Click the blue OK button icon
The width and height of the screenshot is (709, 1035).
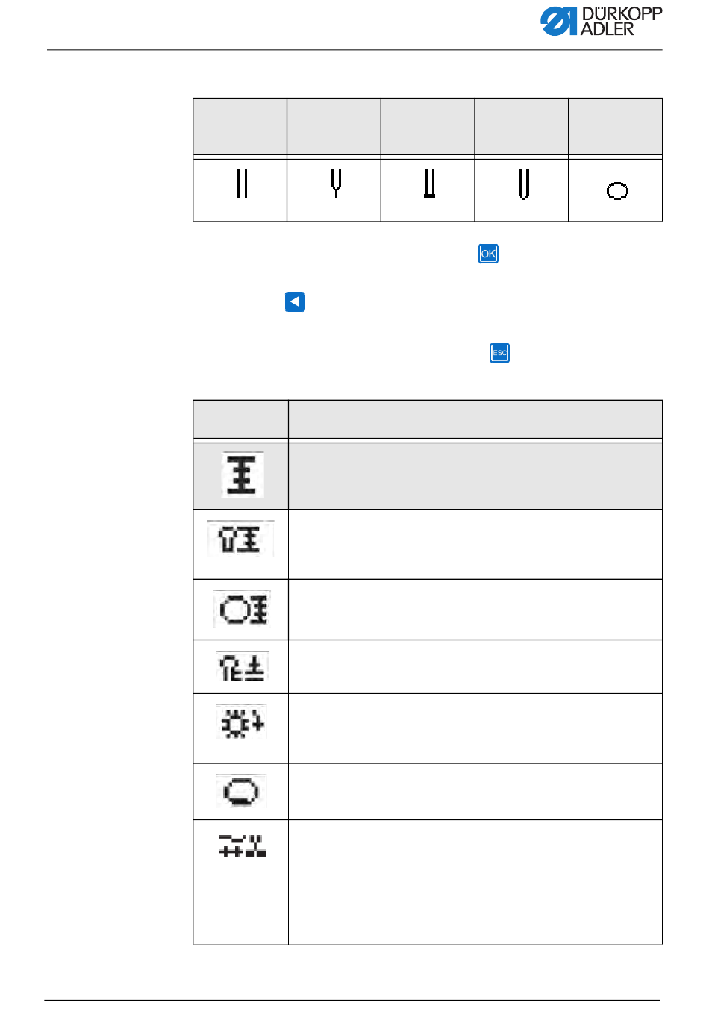click(488, 254)
